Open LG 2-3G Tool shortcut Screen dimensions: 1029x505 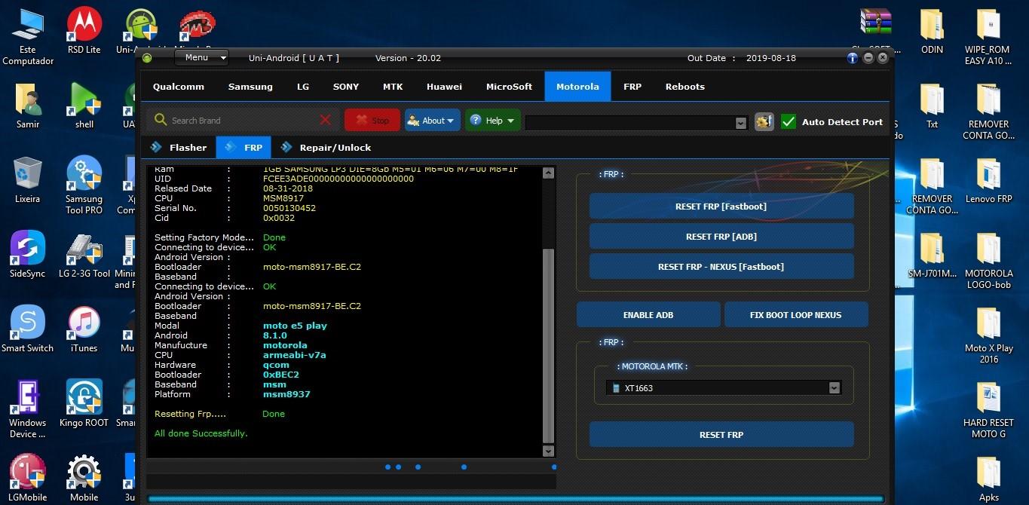pyautogui.click(x=84, y=255)
